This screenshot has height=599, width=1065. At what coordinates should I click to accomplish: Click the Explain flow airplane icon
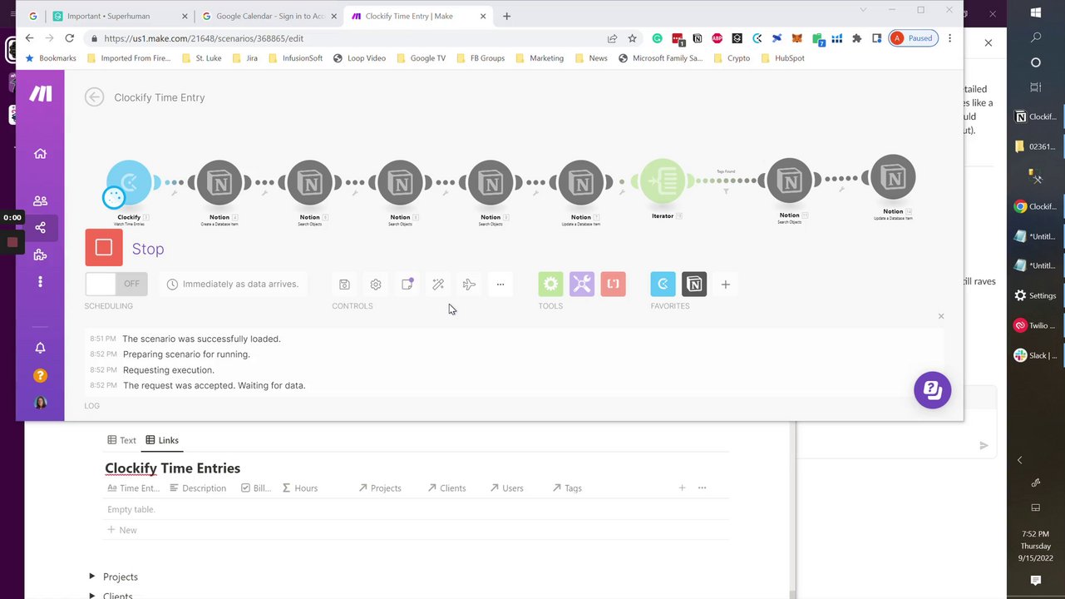pyautogui.click(x=469, y=285)
